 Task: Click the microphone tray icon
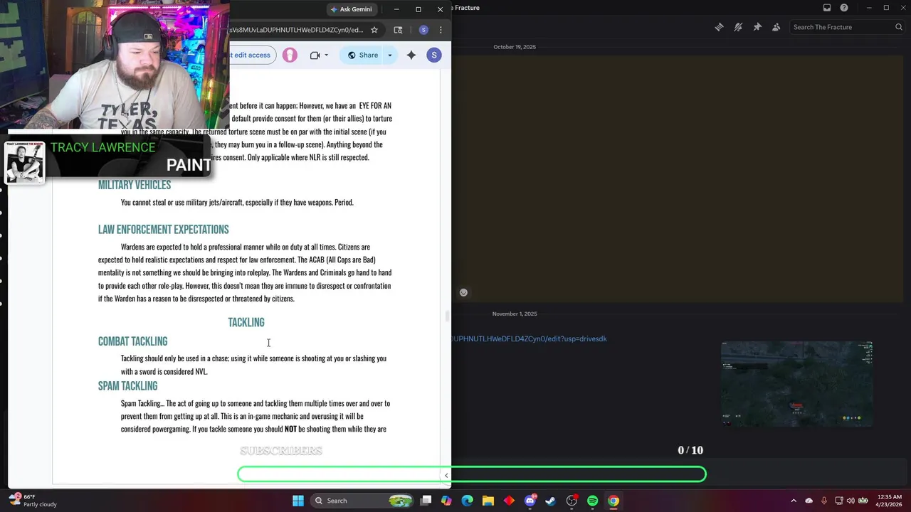pos(824,501)
